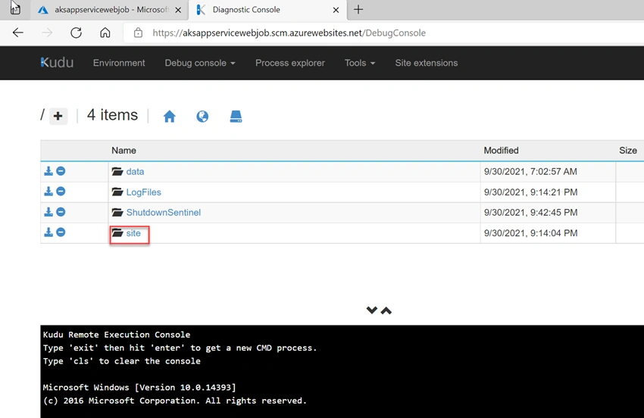Screen dimensions: 644x418
Task: Open the browser home page
Action: (x=105, y=33)
